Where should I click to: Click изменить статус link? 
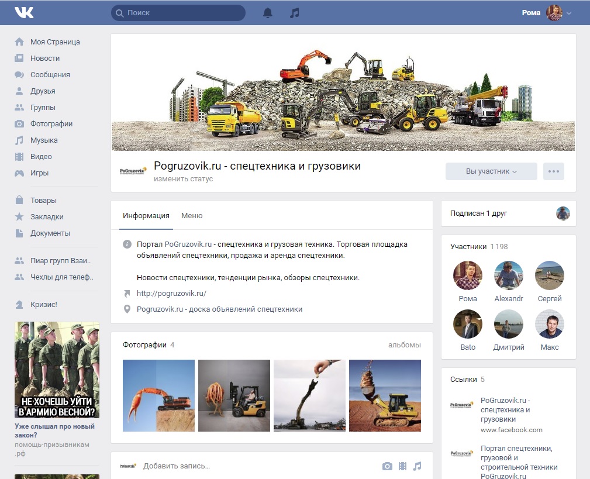[183, 179]
